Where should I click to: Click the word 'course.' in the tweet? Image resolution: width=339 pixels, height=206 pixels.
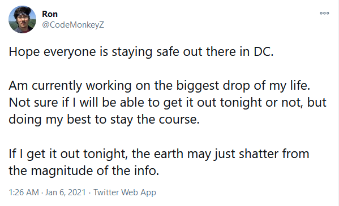point(179,120)
